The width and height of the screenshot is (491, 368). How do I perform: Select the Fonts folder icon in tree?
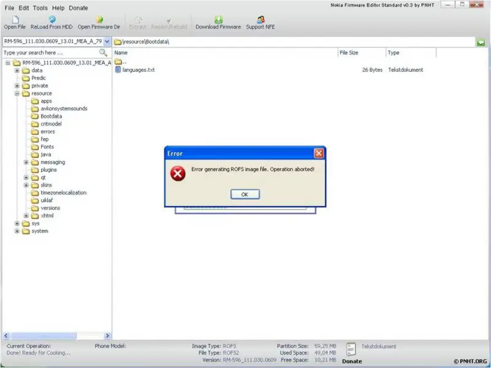(x=35, y=147)
